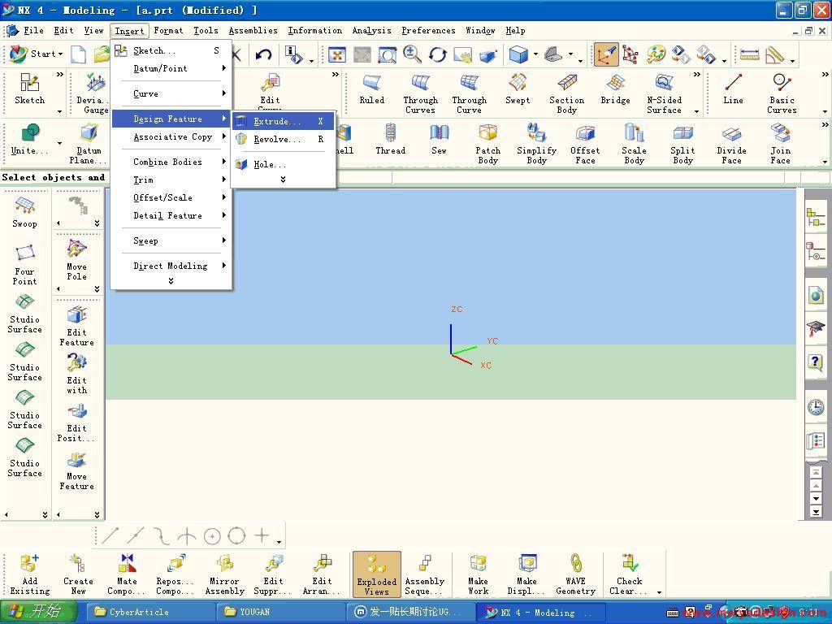Viewport: 832px width, 624px height.
Task: Click the Add Existing component icon
Action: pyautogui.click(x=30, y=574)
